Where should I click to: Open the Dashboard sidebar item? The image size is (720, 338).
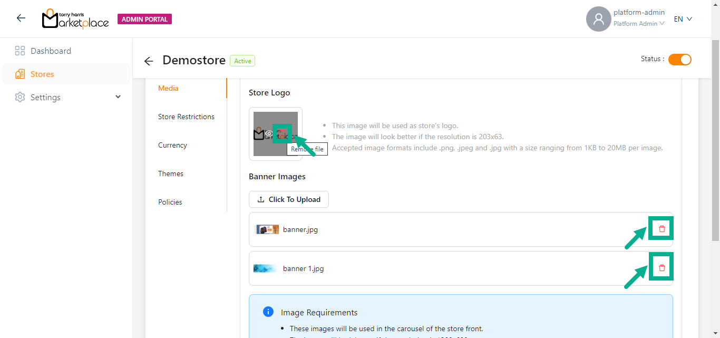(x=51, y=51)
